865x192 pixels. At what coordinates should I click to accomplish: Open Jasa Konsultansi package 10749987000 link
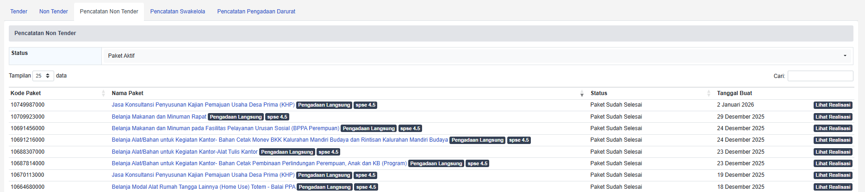[203, 105]
